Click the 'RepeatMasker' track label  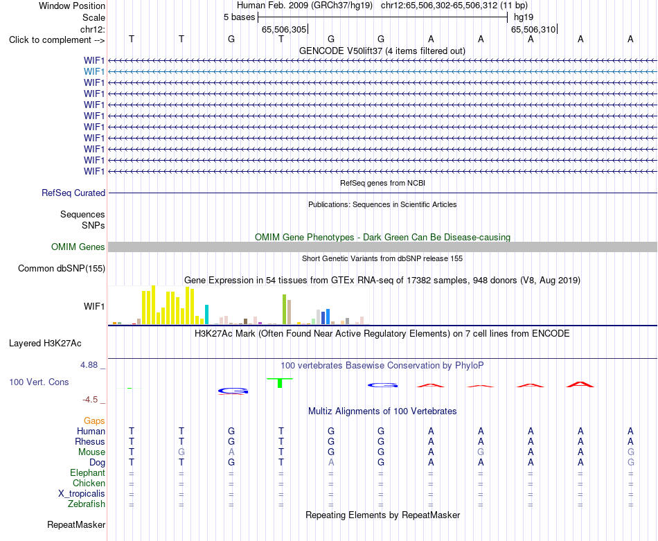[76, 524]
